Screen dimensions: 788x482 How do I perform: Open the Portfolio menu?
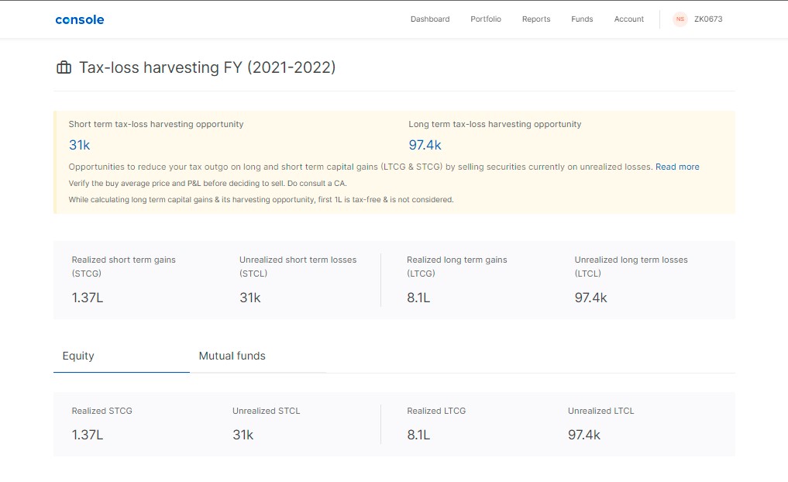486,19
